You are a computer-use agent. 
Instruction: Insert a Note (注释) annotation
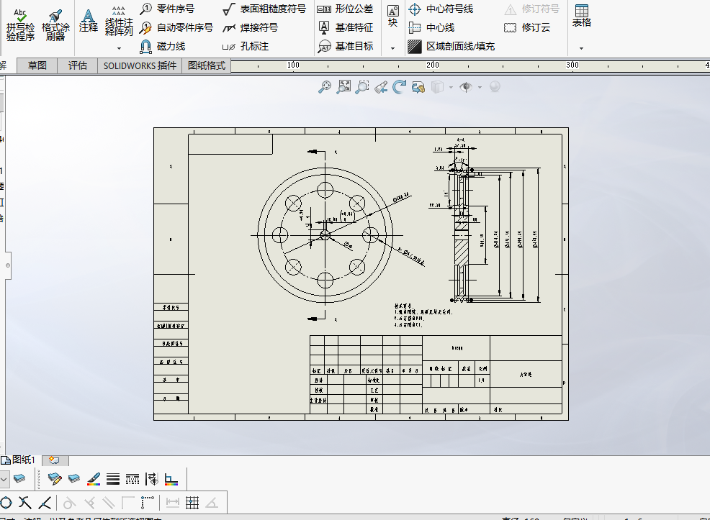[x=89, y=21]
